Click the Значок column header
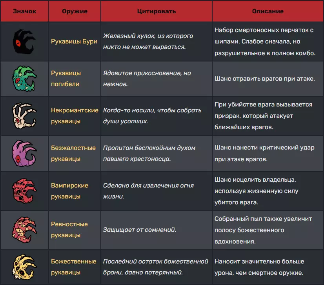The image size is (324, 285). pyautogui.click(x=24, y=11)
